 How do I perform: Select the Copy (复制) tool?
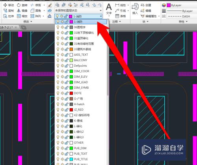coord(9,11)
